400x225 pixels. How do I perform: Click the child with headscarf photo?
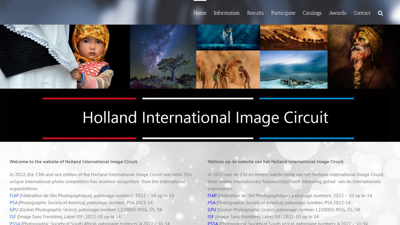tap(91, 56)
